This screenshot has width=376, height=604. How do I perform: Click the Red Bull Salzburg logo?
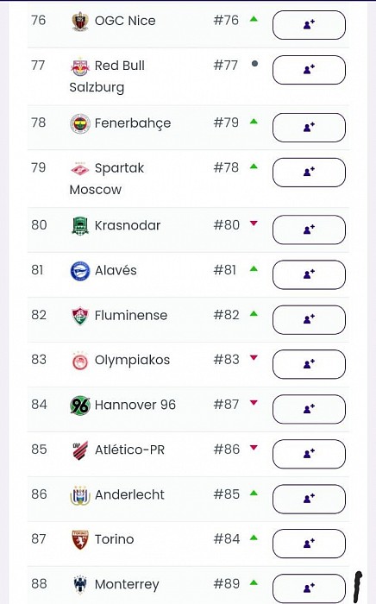pos(80,66)
